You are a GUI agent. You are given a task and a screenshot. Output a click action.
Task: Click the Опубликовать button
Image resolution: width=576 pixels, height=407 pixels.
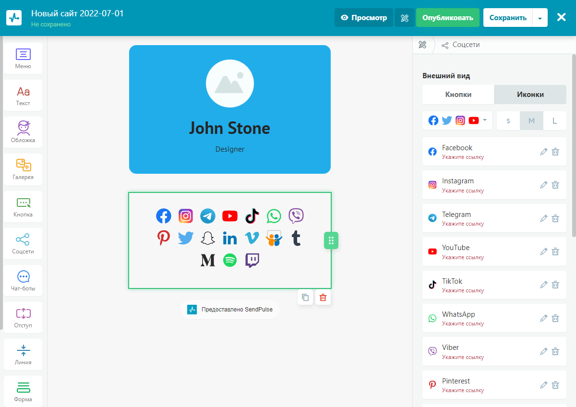[x=448, y=18]
